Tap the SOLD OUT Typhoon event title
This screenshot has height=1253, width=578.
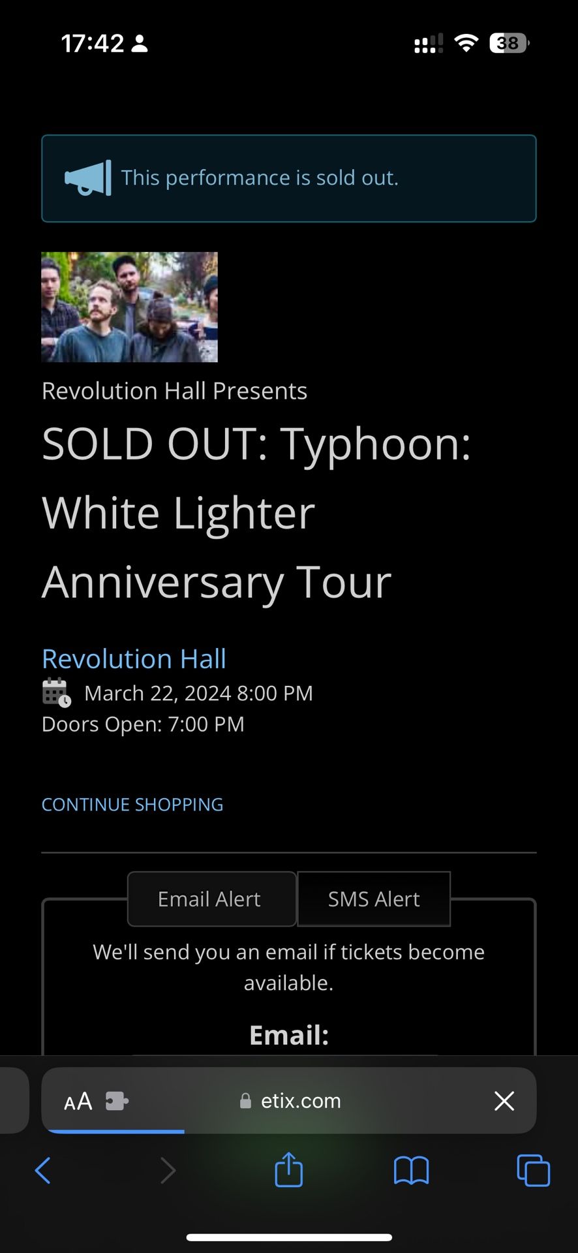coord(256,512)
